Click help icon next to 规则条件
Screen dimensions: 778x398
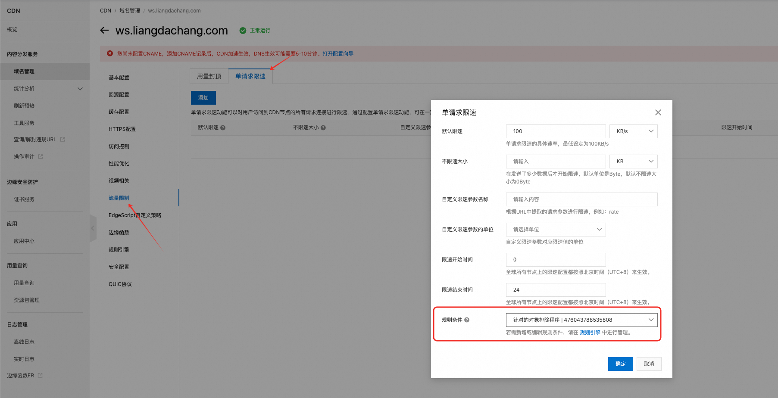[x=467, y=320]
